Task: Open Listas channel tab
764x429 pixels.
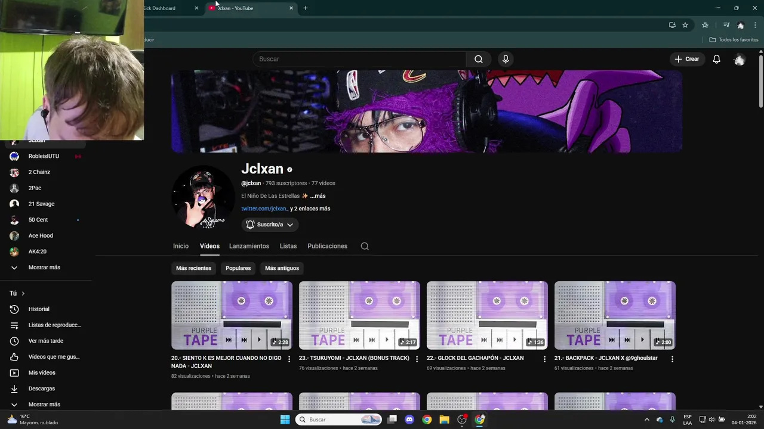Action: coord(288,246)
